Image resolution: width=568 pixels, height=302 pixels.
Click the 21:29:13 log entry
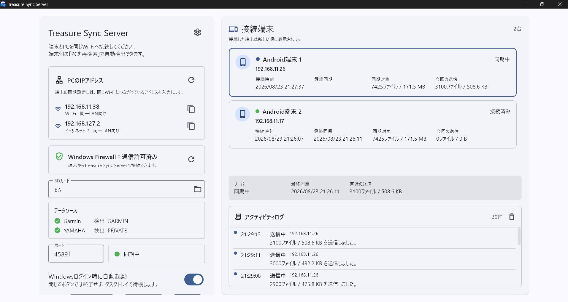375,238
